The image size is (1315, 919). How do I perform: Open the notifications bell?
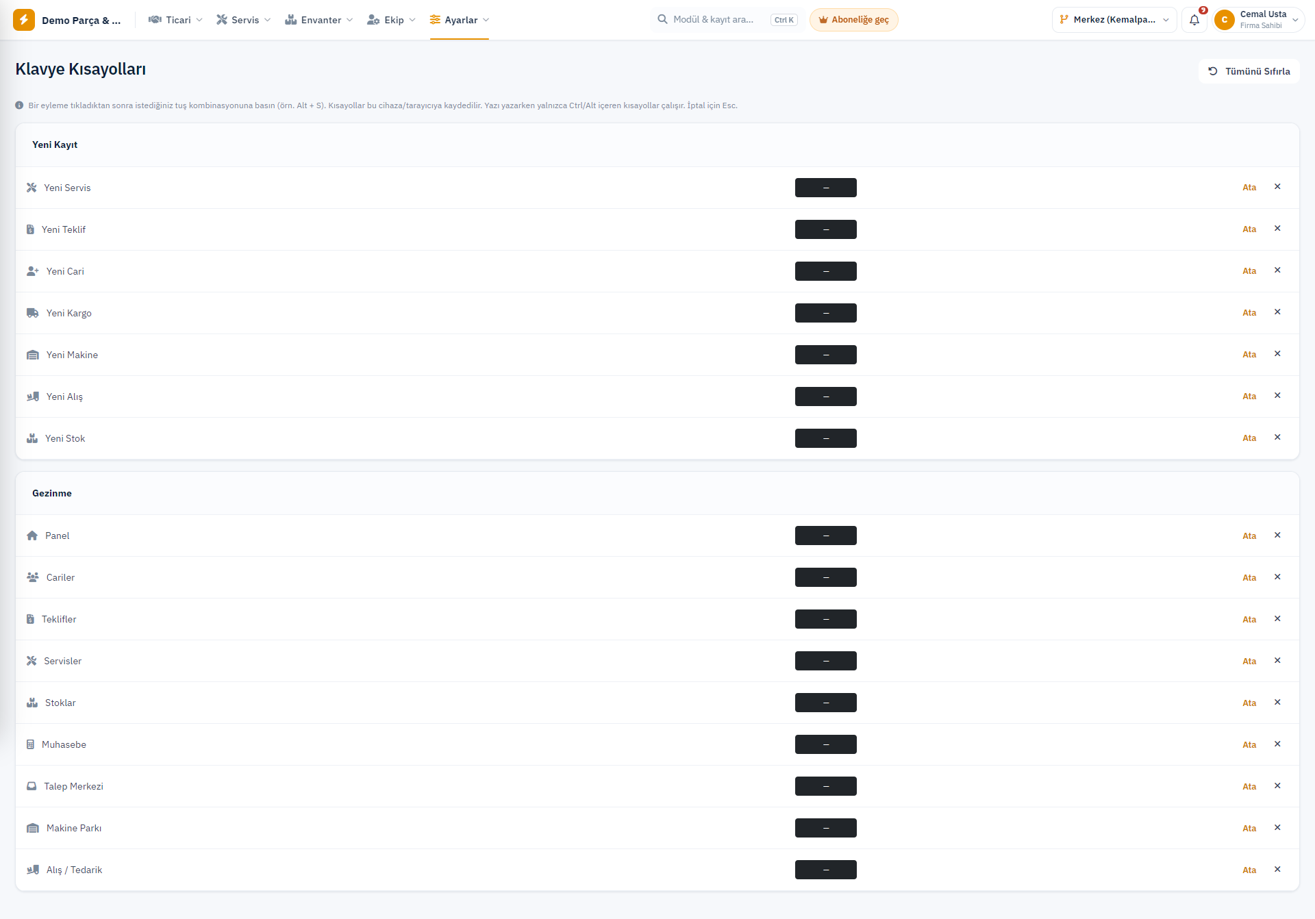[x=1194, y=20]
